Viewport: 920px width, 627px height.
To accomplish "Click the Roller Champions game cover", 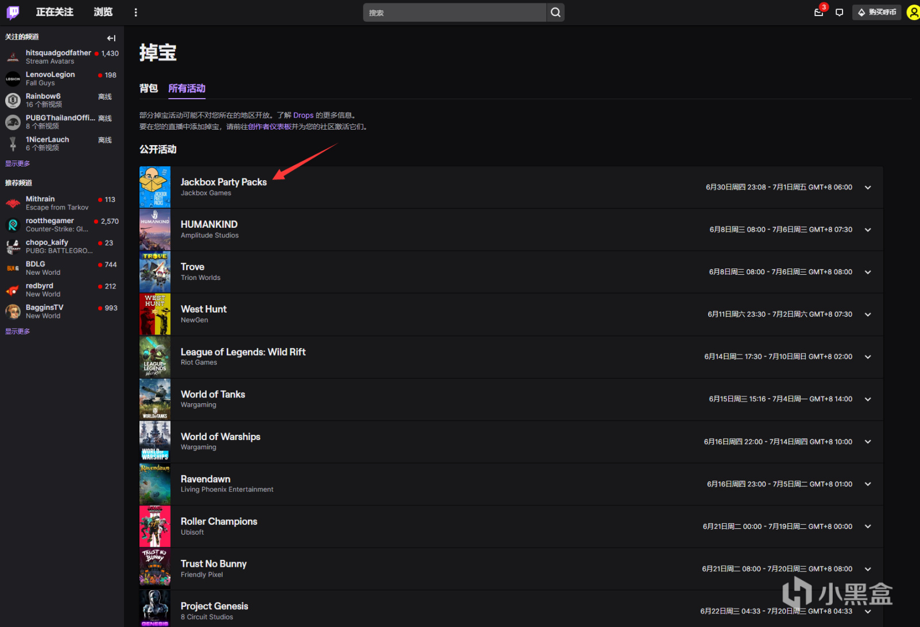I will point(155,527).
